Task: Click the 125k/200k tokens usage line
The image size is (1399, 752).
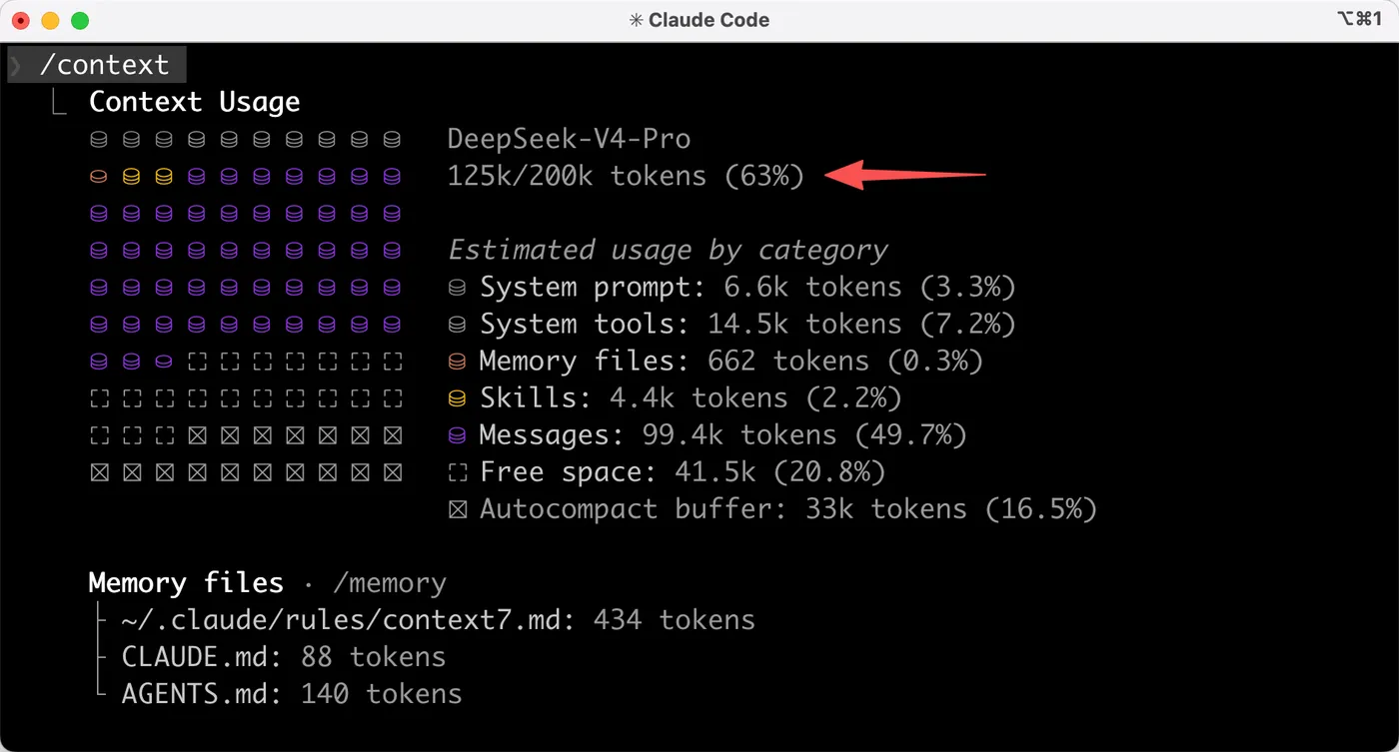Action: click(626, 177)
